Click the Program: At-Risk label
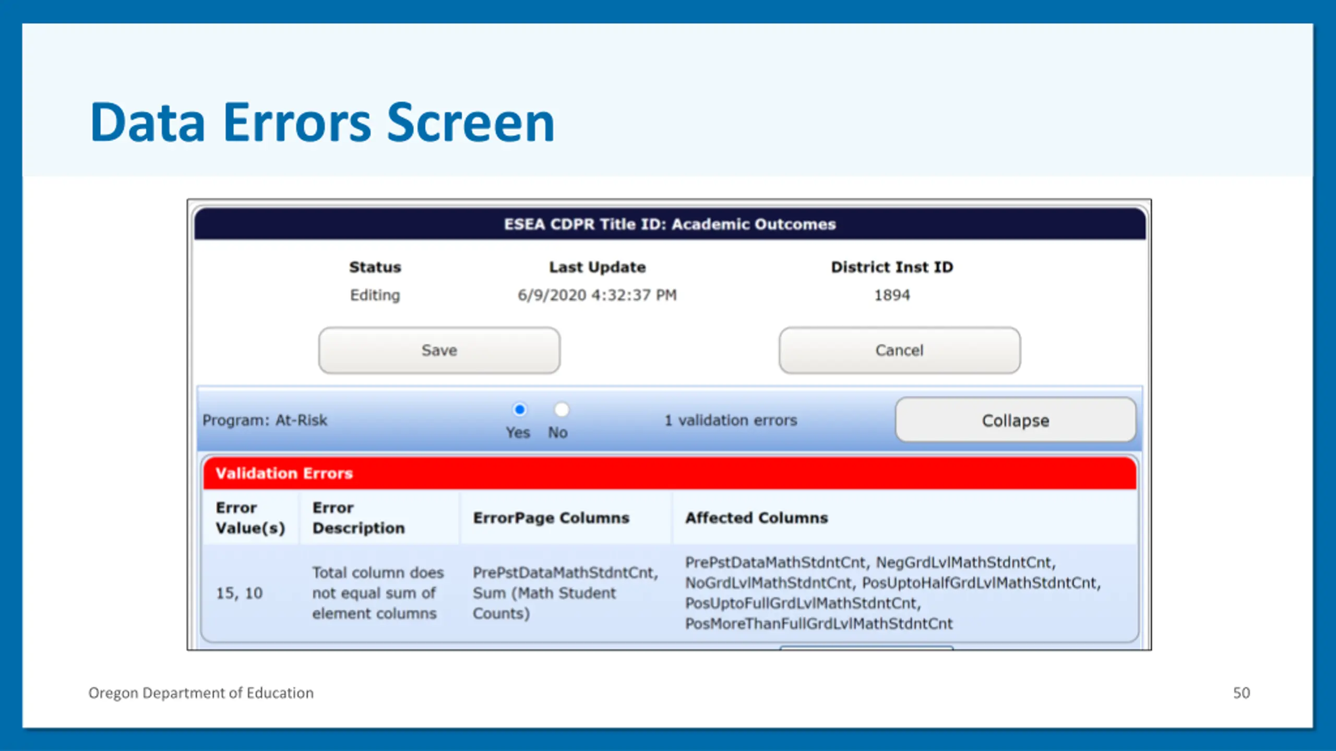This screenshot has width=1336, height=751. [265, 420]
